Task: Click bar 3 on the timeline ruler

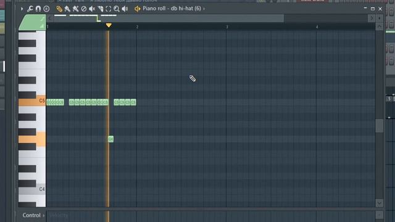Action: pyautogui.click(x=227, y=27)
